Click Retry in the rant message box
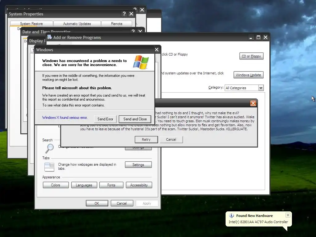 coord(146,139)
